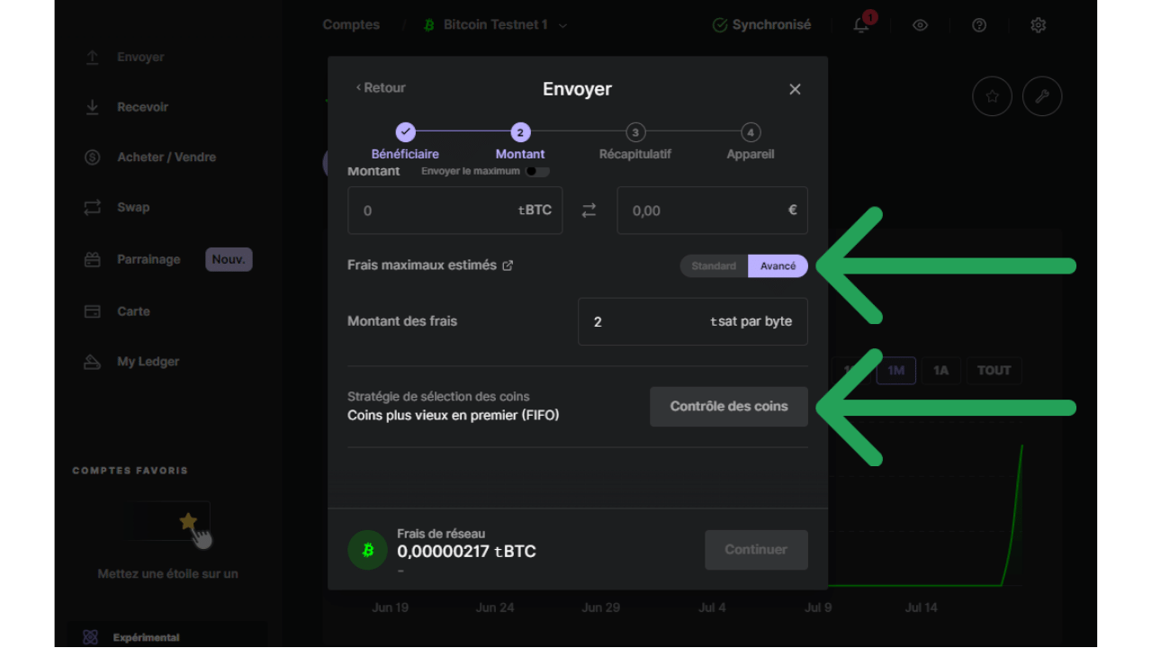Select the Appareil step

click(x=751, y=142)
